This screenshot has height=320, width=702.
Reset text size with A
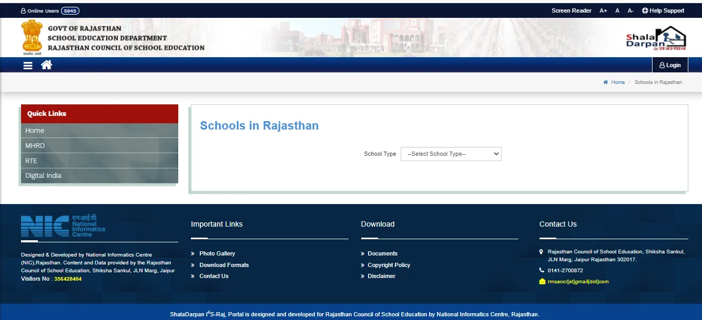coord(617,10)
